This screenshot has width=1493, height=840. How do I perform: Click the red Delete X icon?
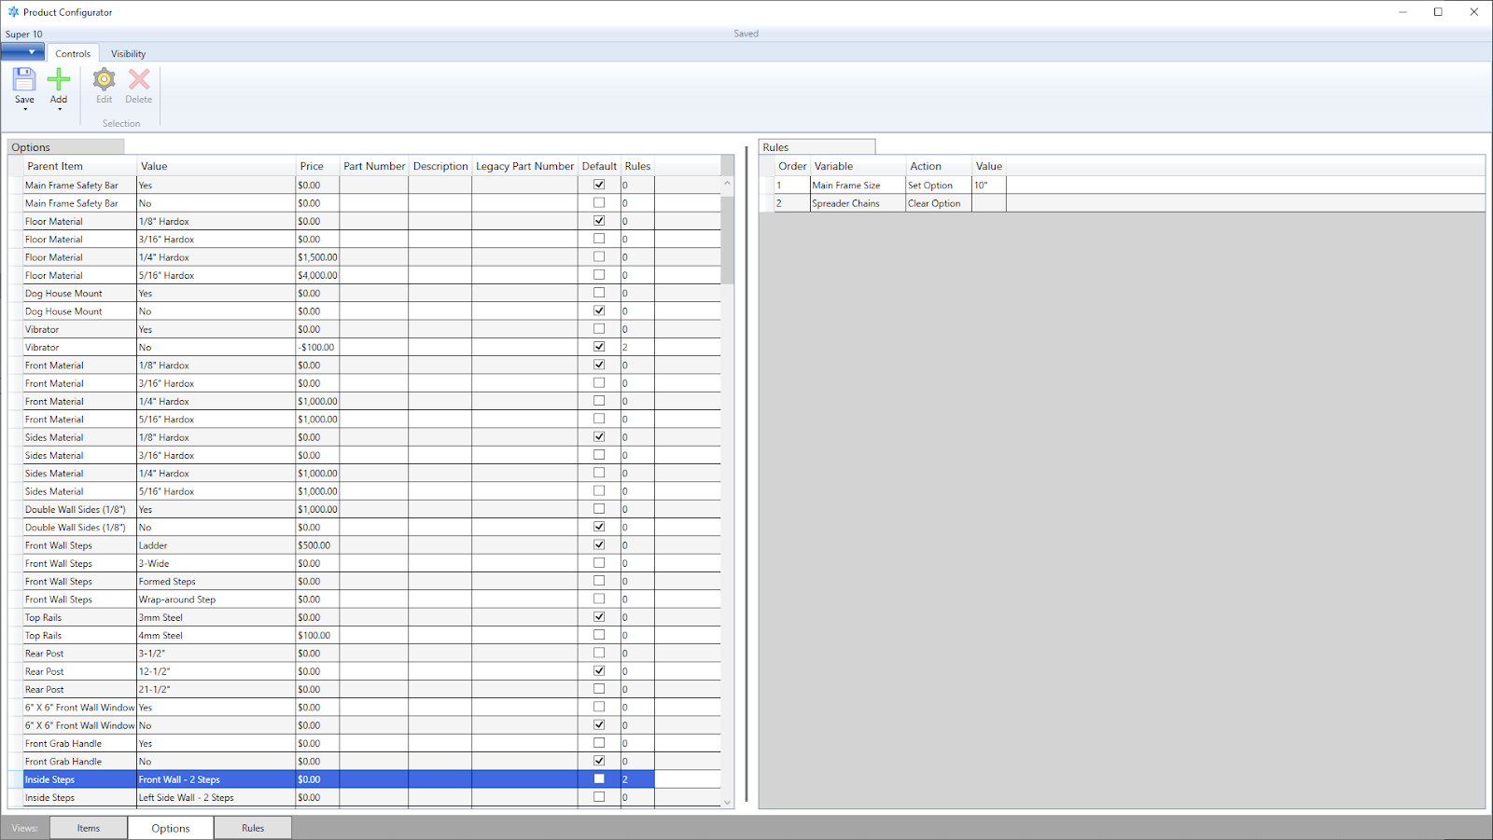point(139,80)
